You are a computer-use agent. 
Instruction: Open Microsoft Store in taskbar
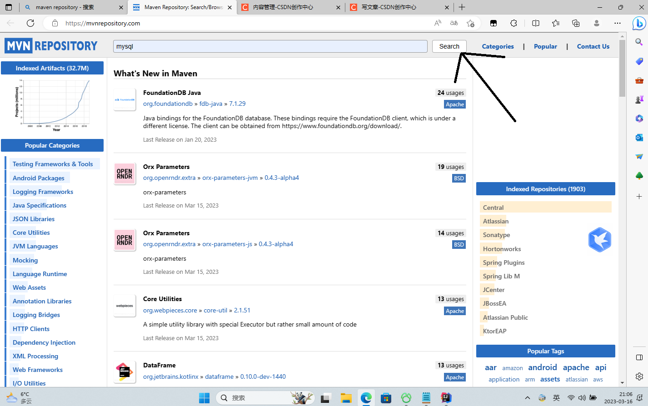pos(386,398)
